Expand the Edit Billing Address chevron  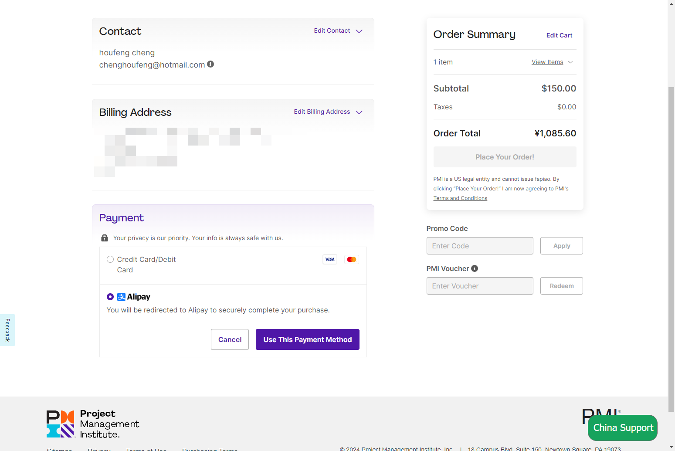coord(359,112)
